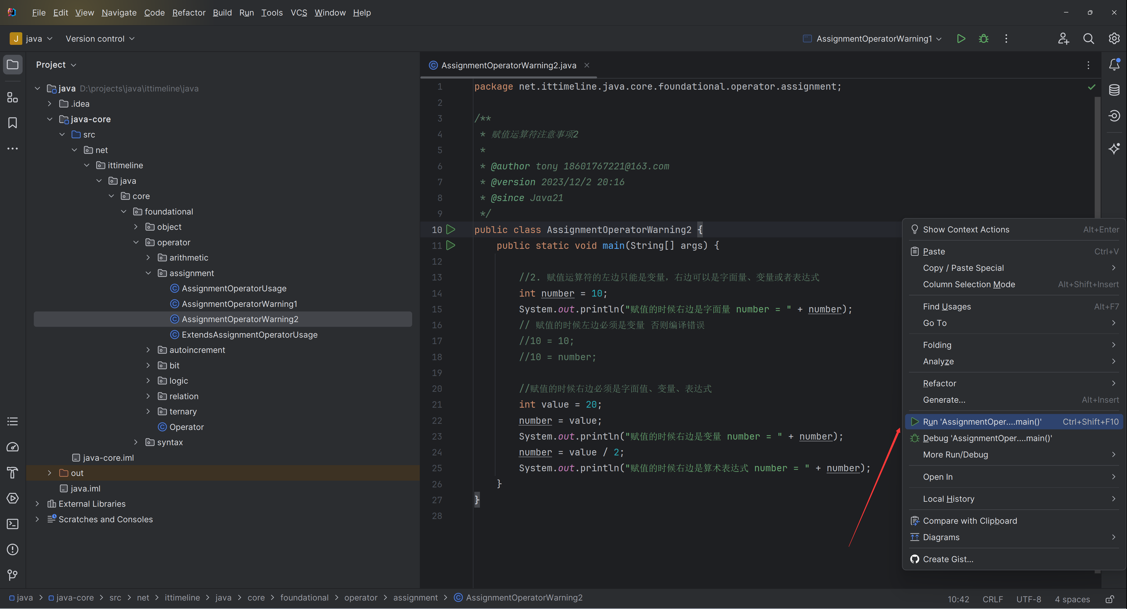Open Code With Me add-user icon

(1064, 38)
